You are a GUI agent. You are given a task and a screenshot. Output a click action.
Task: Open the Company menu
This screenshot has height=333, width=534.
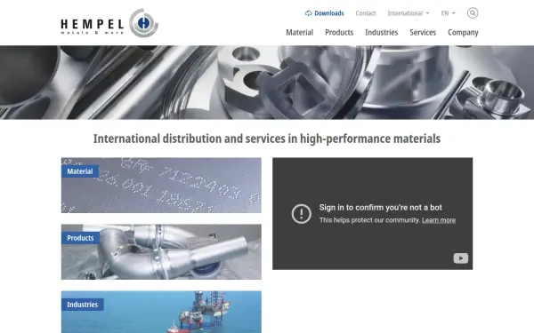coord(463,33)
